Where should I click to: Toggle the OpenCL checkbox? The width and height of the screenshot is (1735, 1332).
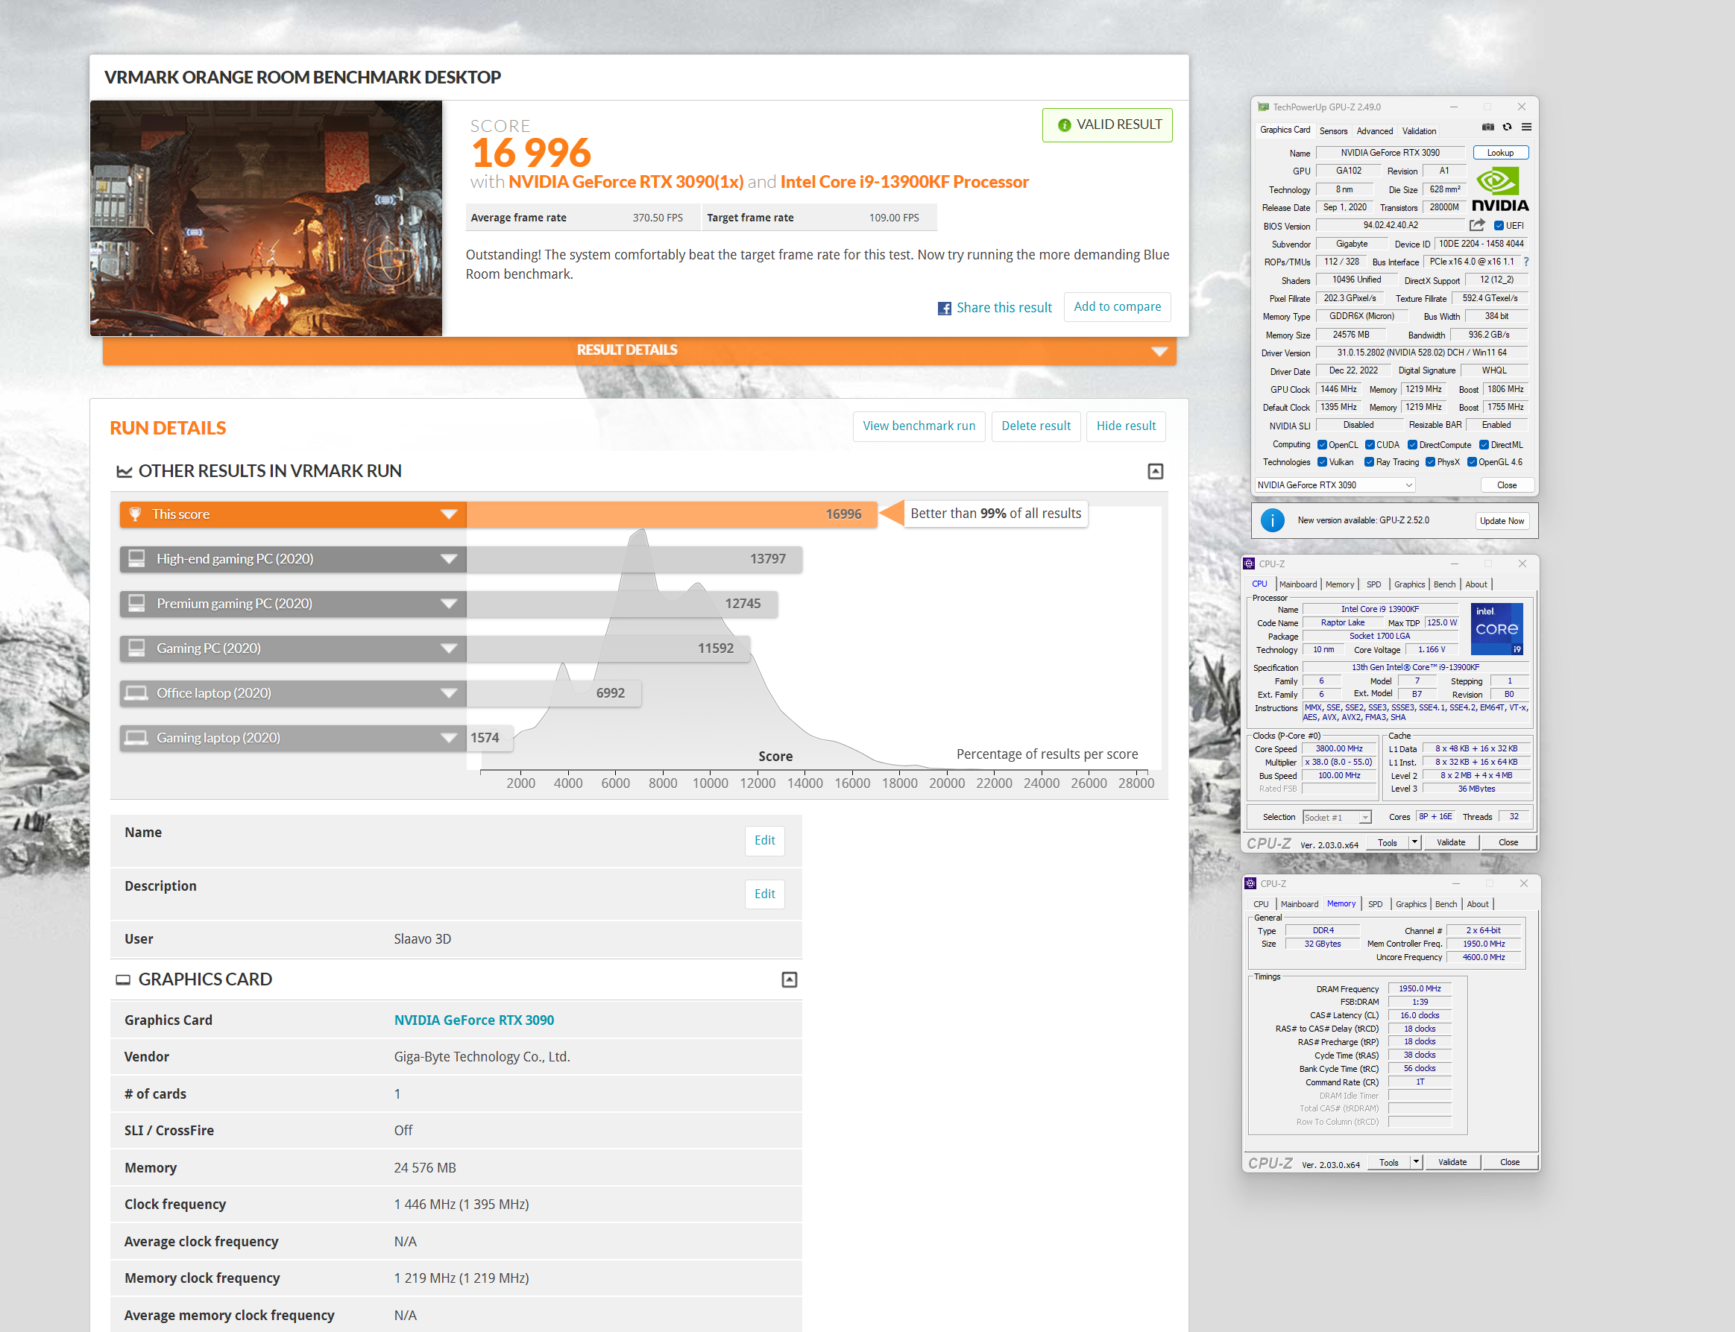coord(1322,444)
